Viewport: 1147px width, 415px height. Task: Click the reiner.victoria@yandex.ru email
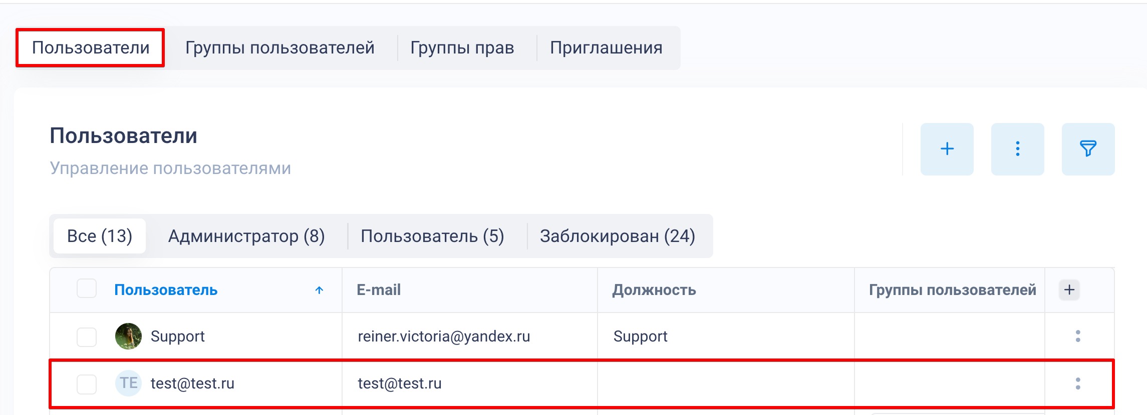(444, 336)
